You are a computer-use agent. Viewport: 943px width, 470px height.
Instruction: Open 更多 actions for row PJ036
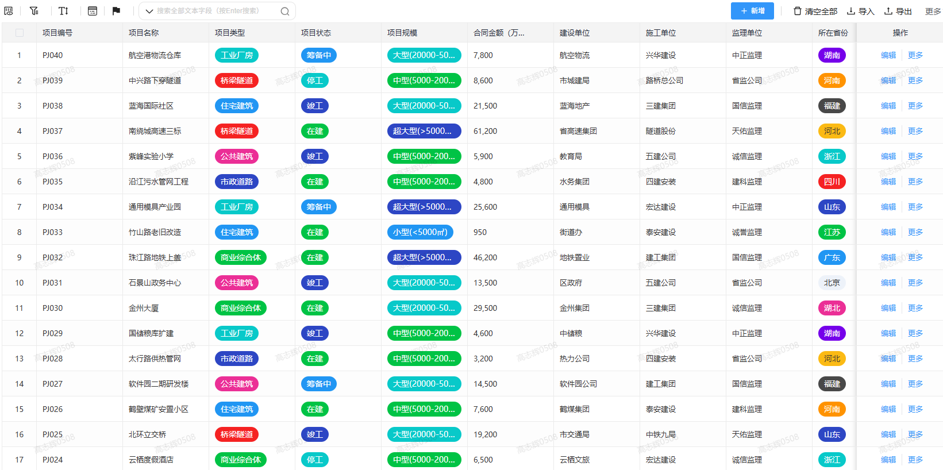tap(915, 156)
